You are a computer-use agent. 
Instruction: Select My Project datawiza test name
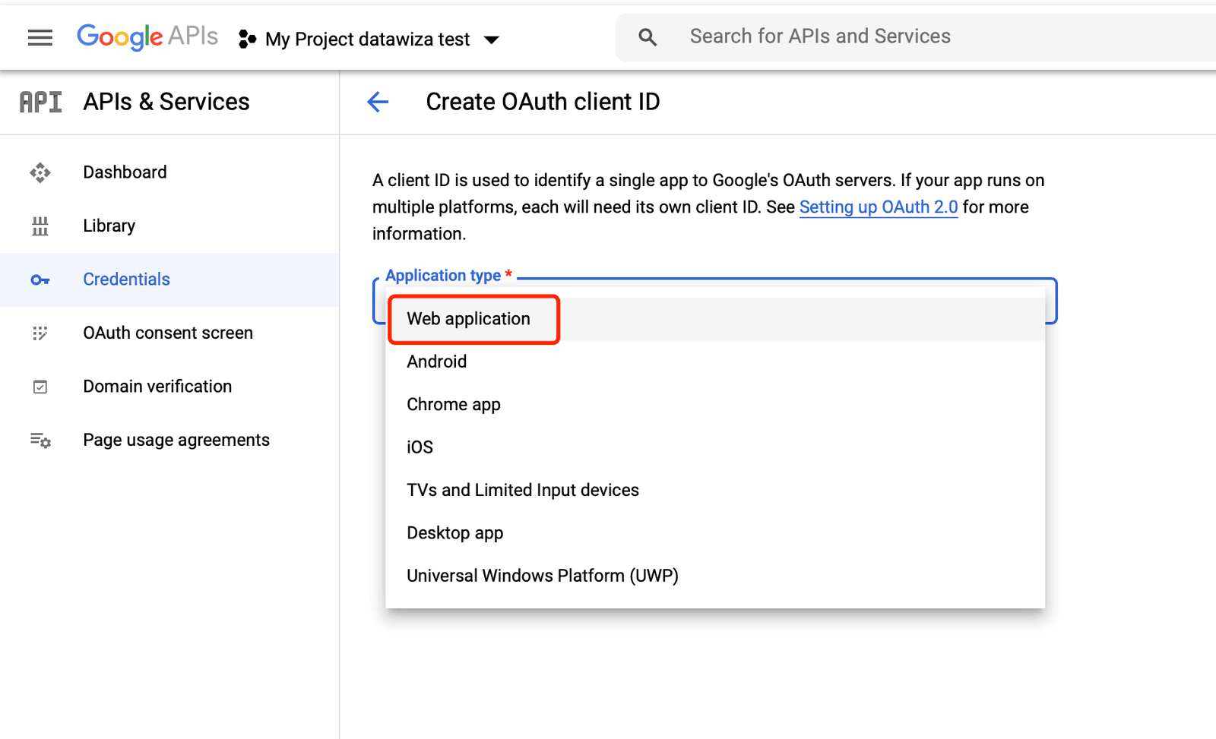(367, 39)
